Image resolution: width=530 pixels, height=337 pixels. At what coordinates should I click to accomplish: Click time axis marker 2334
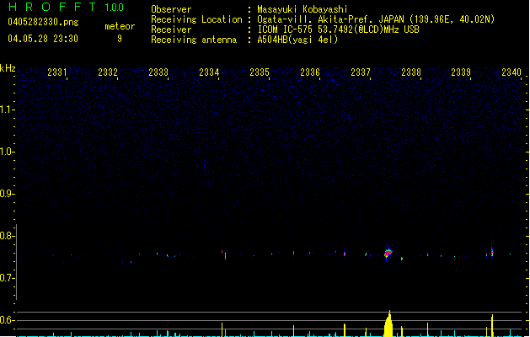coord(209,72)
